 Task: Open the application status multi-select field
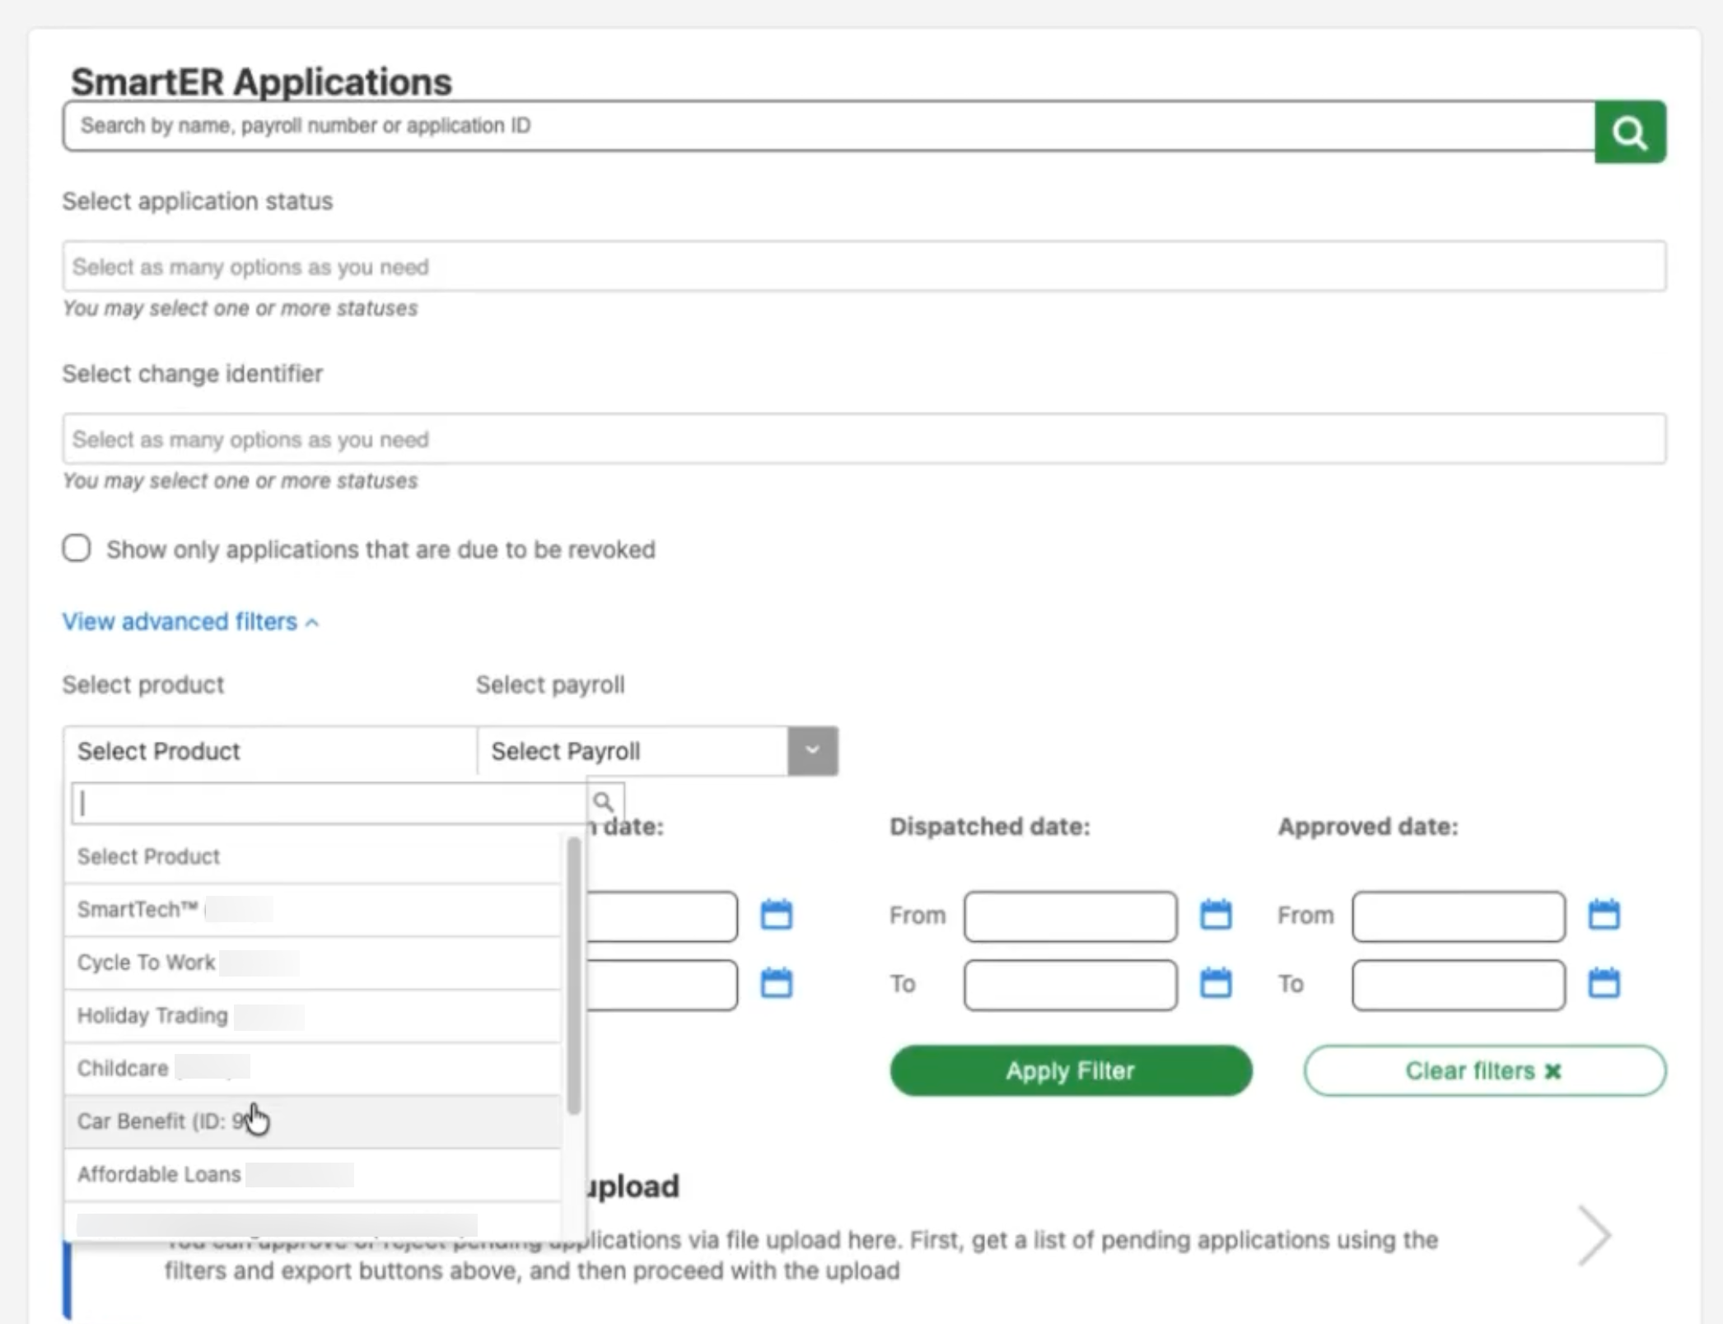tap(865, 266)
